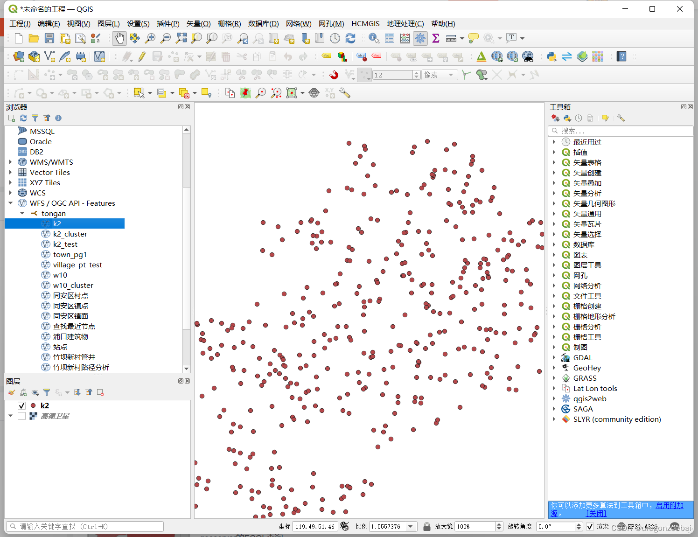This screenshot has height=537, width=698.
Task: Increase the rotation angle spinner
Action: [x=579, y=524]
